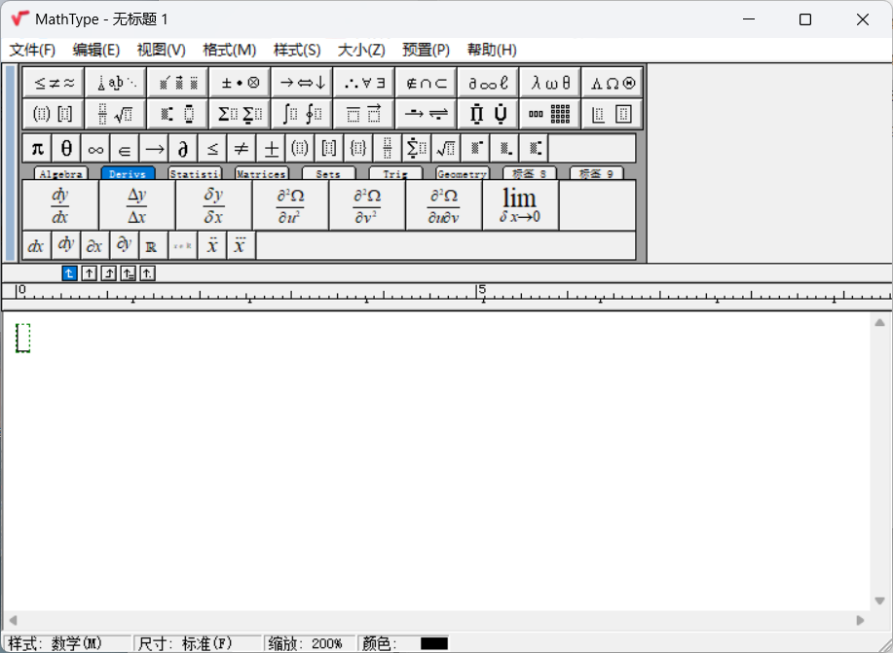893x653 pixels.
Task: Select the left-justified tab stop type
Action: pyautogui.click(x=69, y=273)
